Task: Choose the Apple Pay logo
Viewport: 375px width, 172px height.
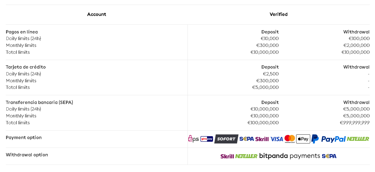Action: coord(303,139)
